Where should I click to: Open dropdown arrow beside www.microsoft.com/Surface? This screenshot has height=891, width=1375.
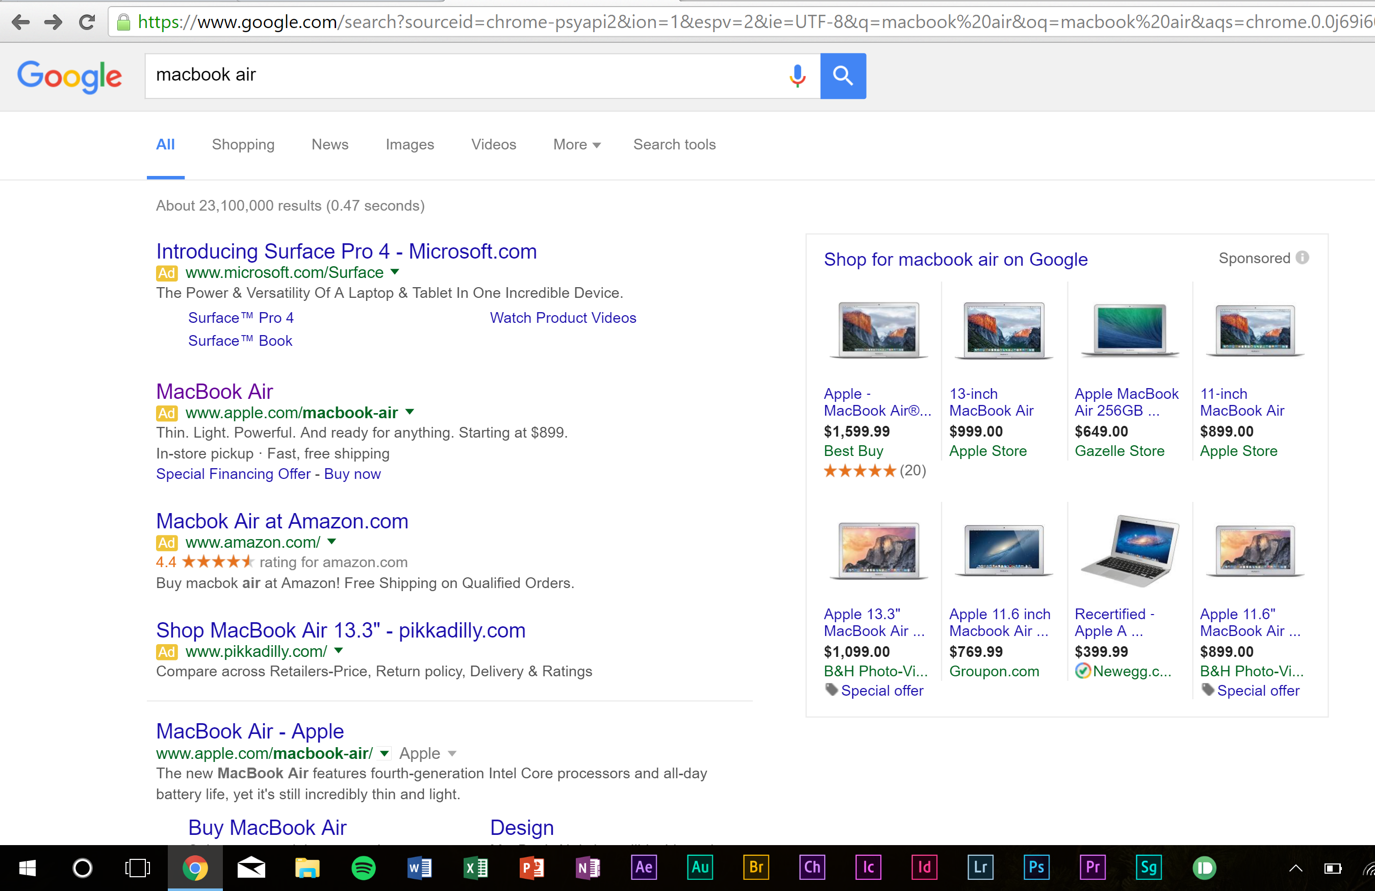pyautogui.click(x=395, y=271)
